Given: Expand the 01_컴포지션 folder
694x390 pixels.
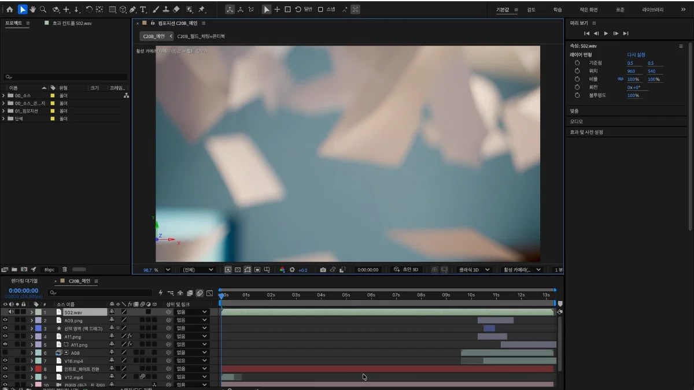Looking at the screenshot, I should coord(3,111).
